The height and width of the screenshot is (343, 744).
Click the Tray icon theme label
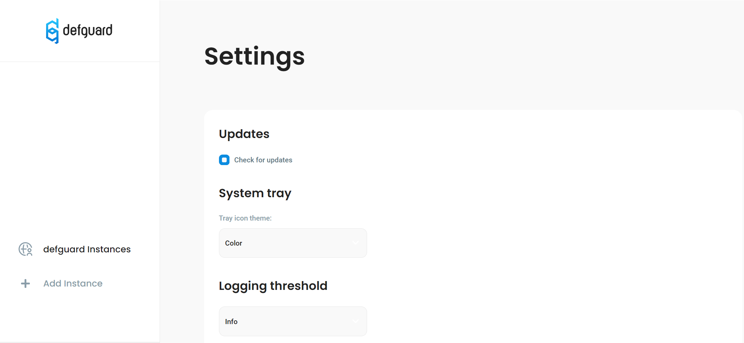[245, 218]
